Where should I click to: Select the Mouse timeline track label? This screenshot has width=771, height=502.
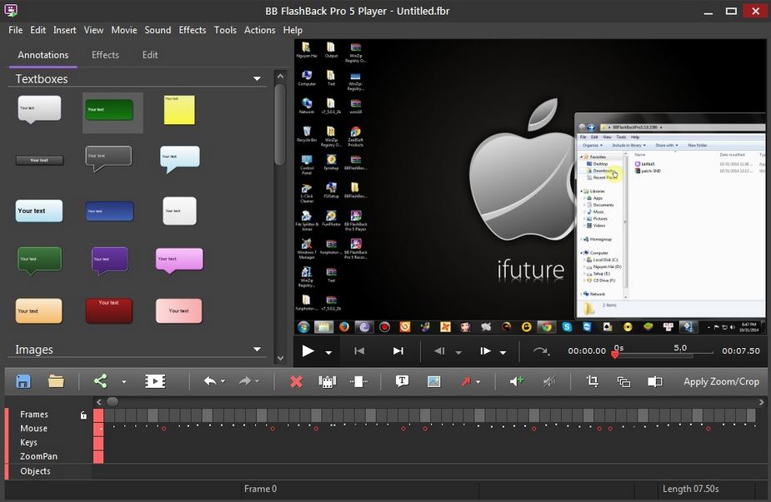pyautogui.click(x=33, y=428)
